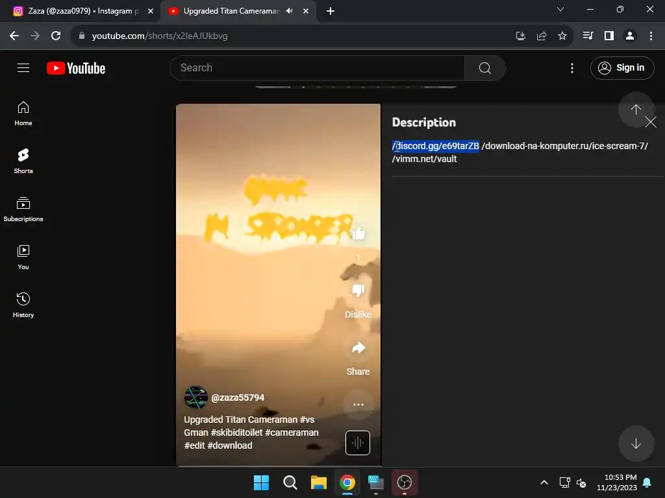Open the Chrome profile icon
Viewport: 665px width, 498px height.
[x=630, y=36]
